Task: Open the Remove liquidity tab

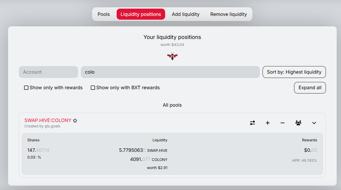Action: [228, 14]
